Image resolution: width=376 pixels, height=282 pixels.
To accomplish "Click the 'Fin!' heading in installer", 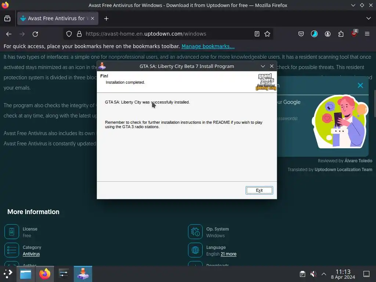I will (104, 76).
